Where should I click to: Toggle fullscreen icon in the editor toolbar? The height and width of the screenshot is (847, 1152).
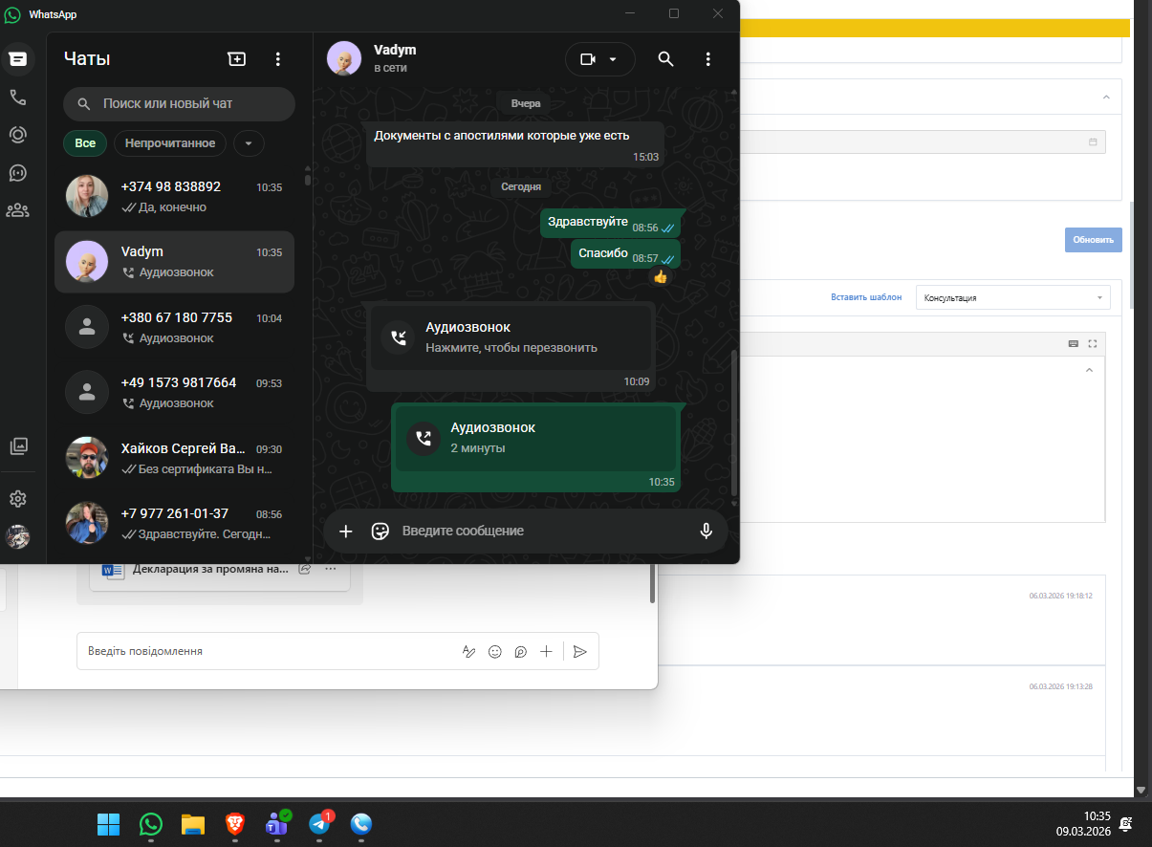1093,343
